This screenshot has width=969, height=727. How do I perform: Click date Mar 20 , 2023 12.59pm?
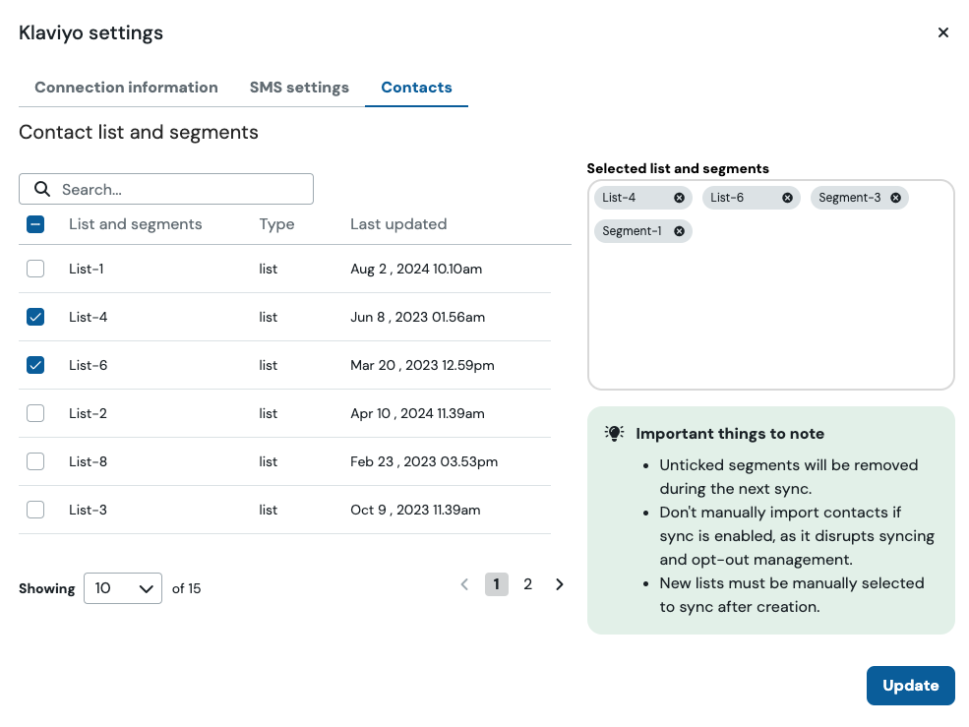(422, 365)
